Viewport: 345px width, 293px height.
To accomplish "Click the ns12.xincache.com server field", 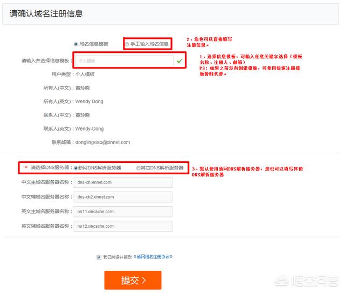I will tap(123, 226).
